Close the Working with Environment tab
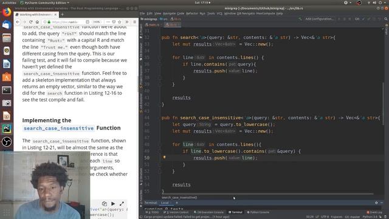Viewport: 389px width, 219px height. tap(55, 15)
